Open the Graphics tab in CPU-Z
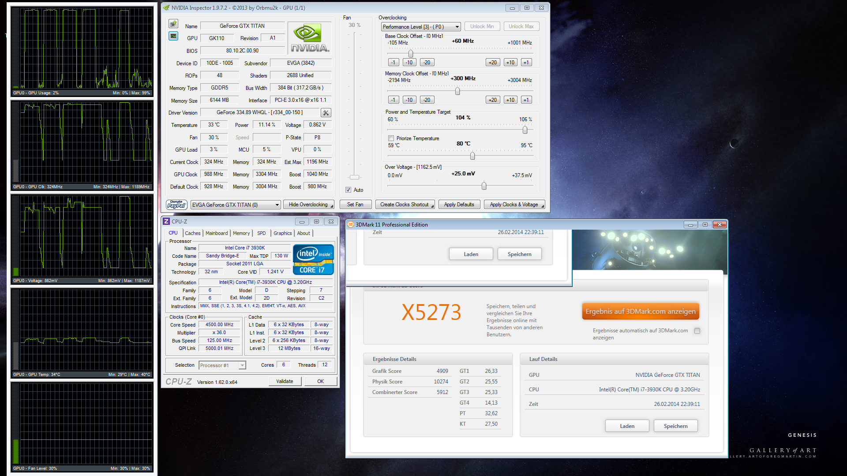This screenshot has height=476, width=847. point(282,233)
